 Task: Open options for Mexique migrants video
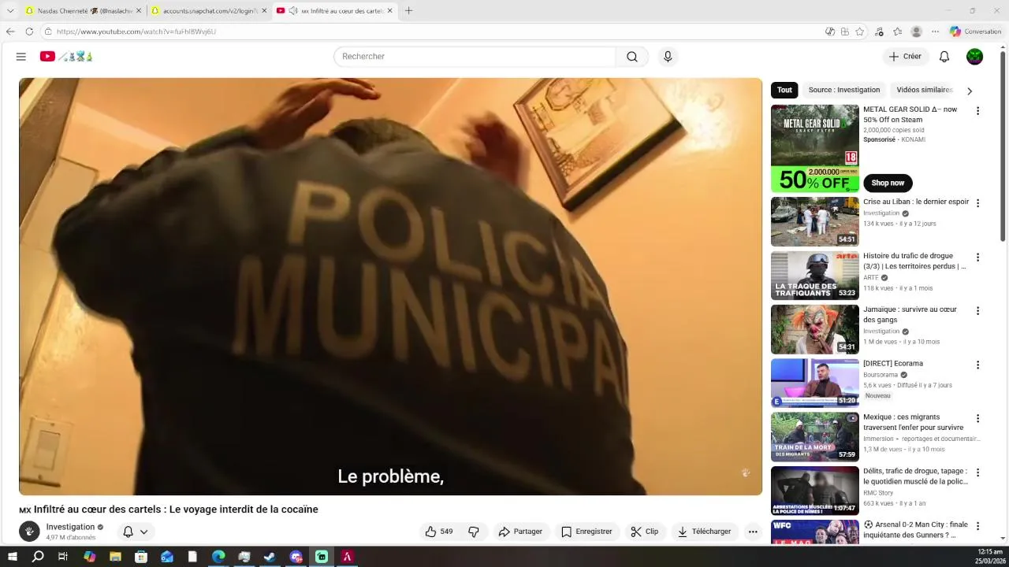(977, 419)
